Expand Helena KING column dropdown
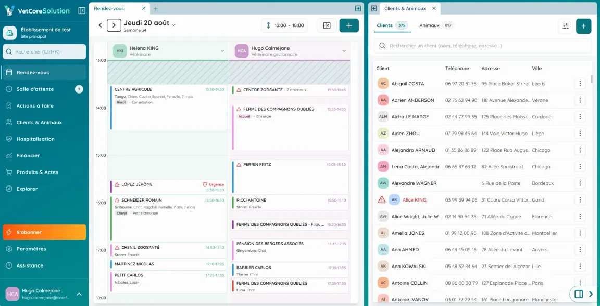 (222, 51)
